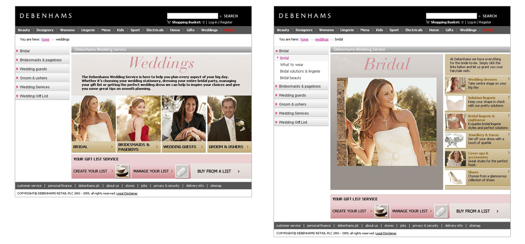Click 'Buy From A List' button on left page
This screenshot has width=525, height=244.
coord(217,171)
